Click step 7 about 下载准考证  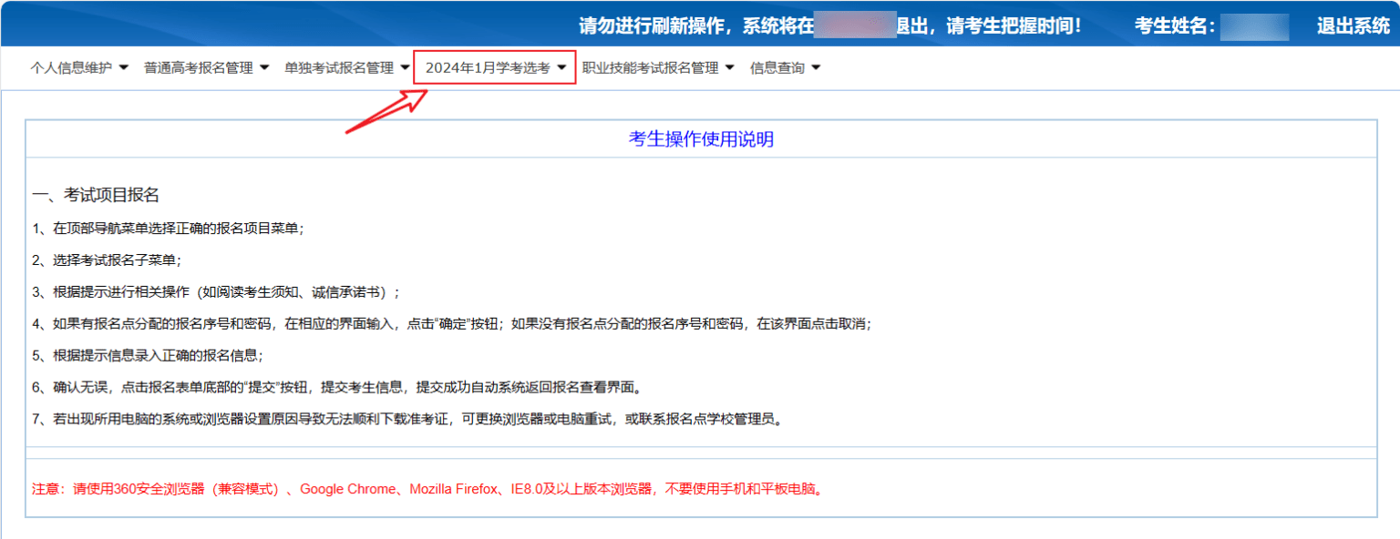(x=407, y=420)
